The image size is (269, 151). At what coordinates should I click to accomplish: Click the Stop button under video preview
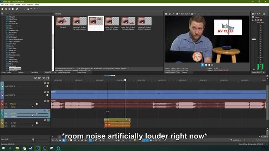point(209,65)
